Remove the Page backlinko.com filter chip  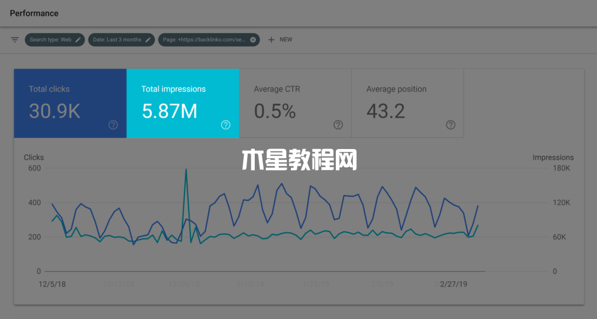pyautogui.click(x=253, y=40)
